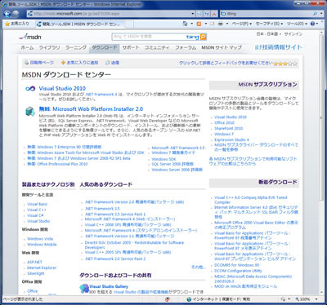This screenshot has width=327, height=305.
Task: Click the orange Bing search button on MSDN
Action: coord(204,37)
